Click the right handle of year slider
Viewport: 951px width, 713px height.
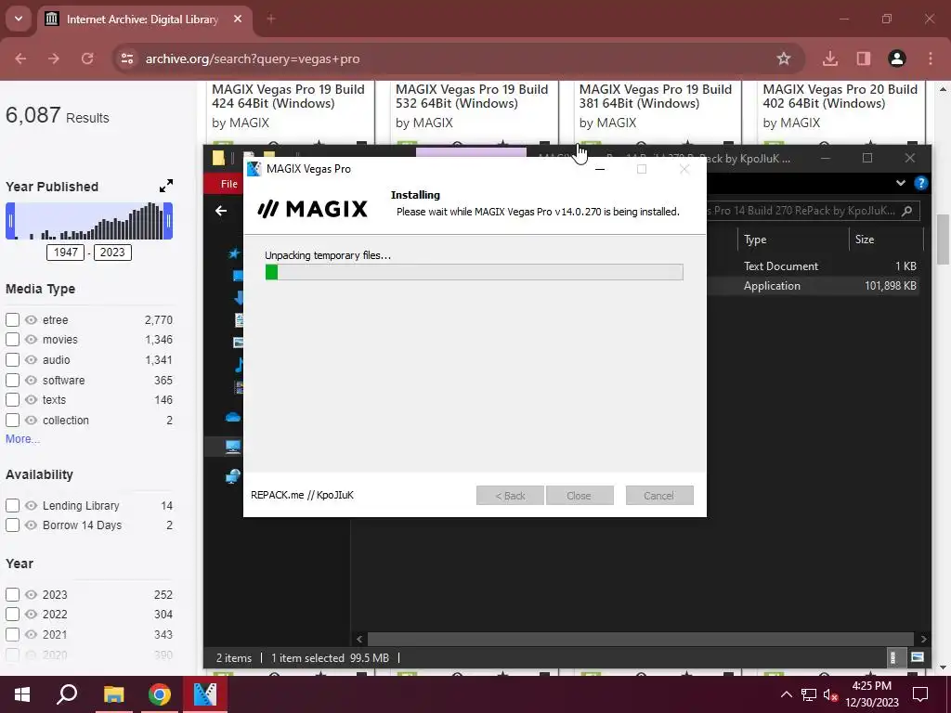click(x=169, y=221)
